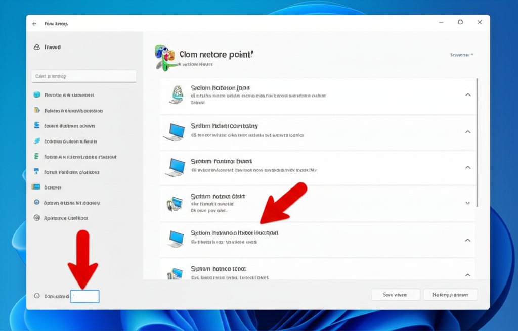Expand the fifth list row with its chevron

pyautogui.click(x=468, y=240)
